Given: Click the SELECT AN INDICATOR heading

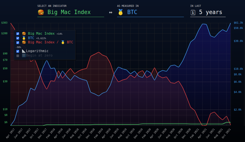Looking at the screenshot, I should point(52,6).
